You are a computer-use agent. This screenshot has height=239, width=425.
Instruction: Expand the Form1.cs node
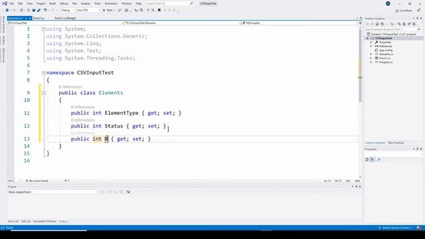(x=371, y=58)
